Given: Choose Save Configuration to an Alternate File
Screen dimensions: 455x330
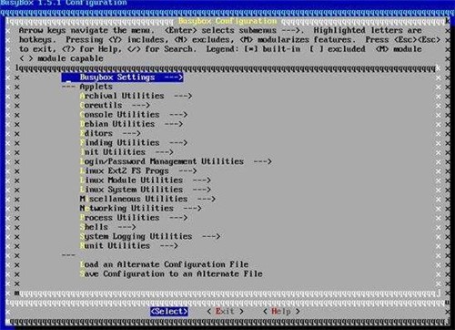Looking at the screenshot, I should [171, 274].
